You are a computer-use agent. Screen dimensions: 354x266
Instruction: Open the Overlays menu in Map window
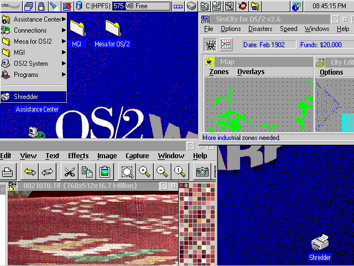click(251, 72)
